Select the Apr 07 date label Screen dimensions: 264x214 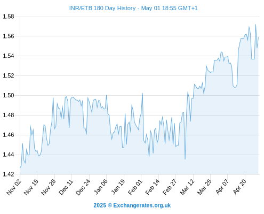[222, 187]
